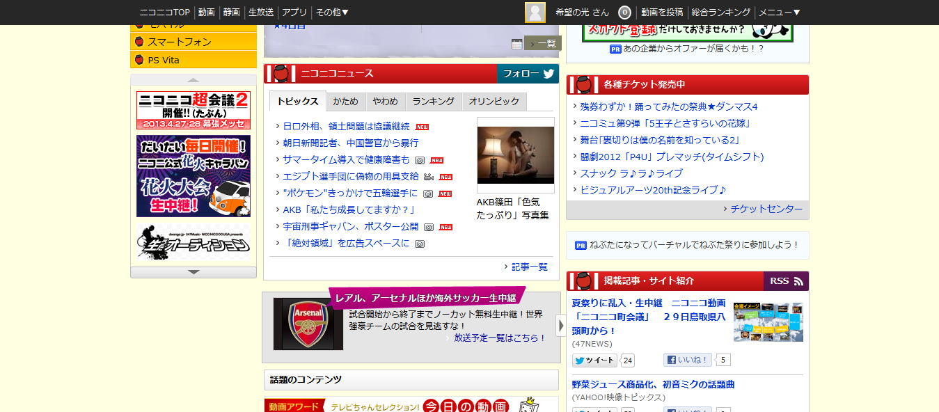This screenshot has width=939, height=412.
Task: Open the メニュー▼ dropdown in top bar
Action: tap(780, 13)
